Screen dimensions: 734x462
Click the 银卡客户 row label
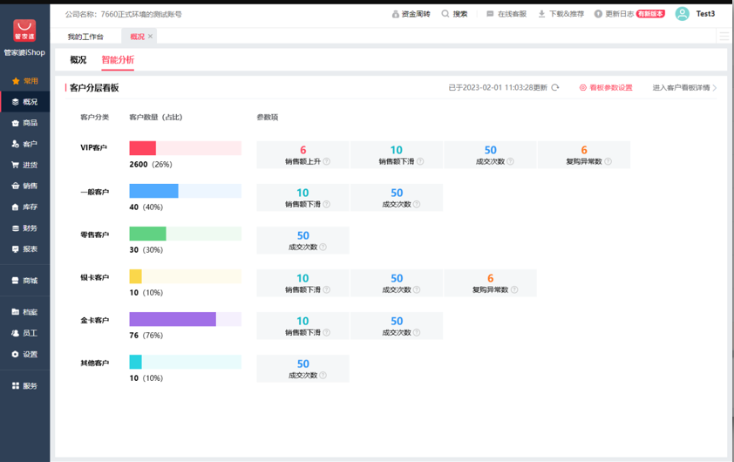click(x=94, y=277)
